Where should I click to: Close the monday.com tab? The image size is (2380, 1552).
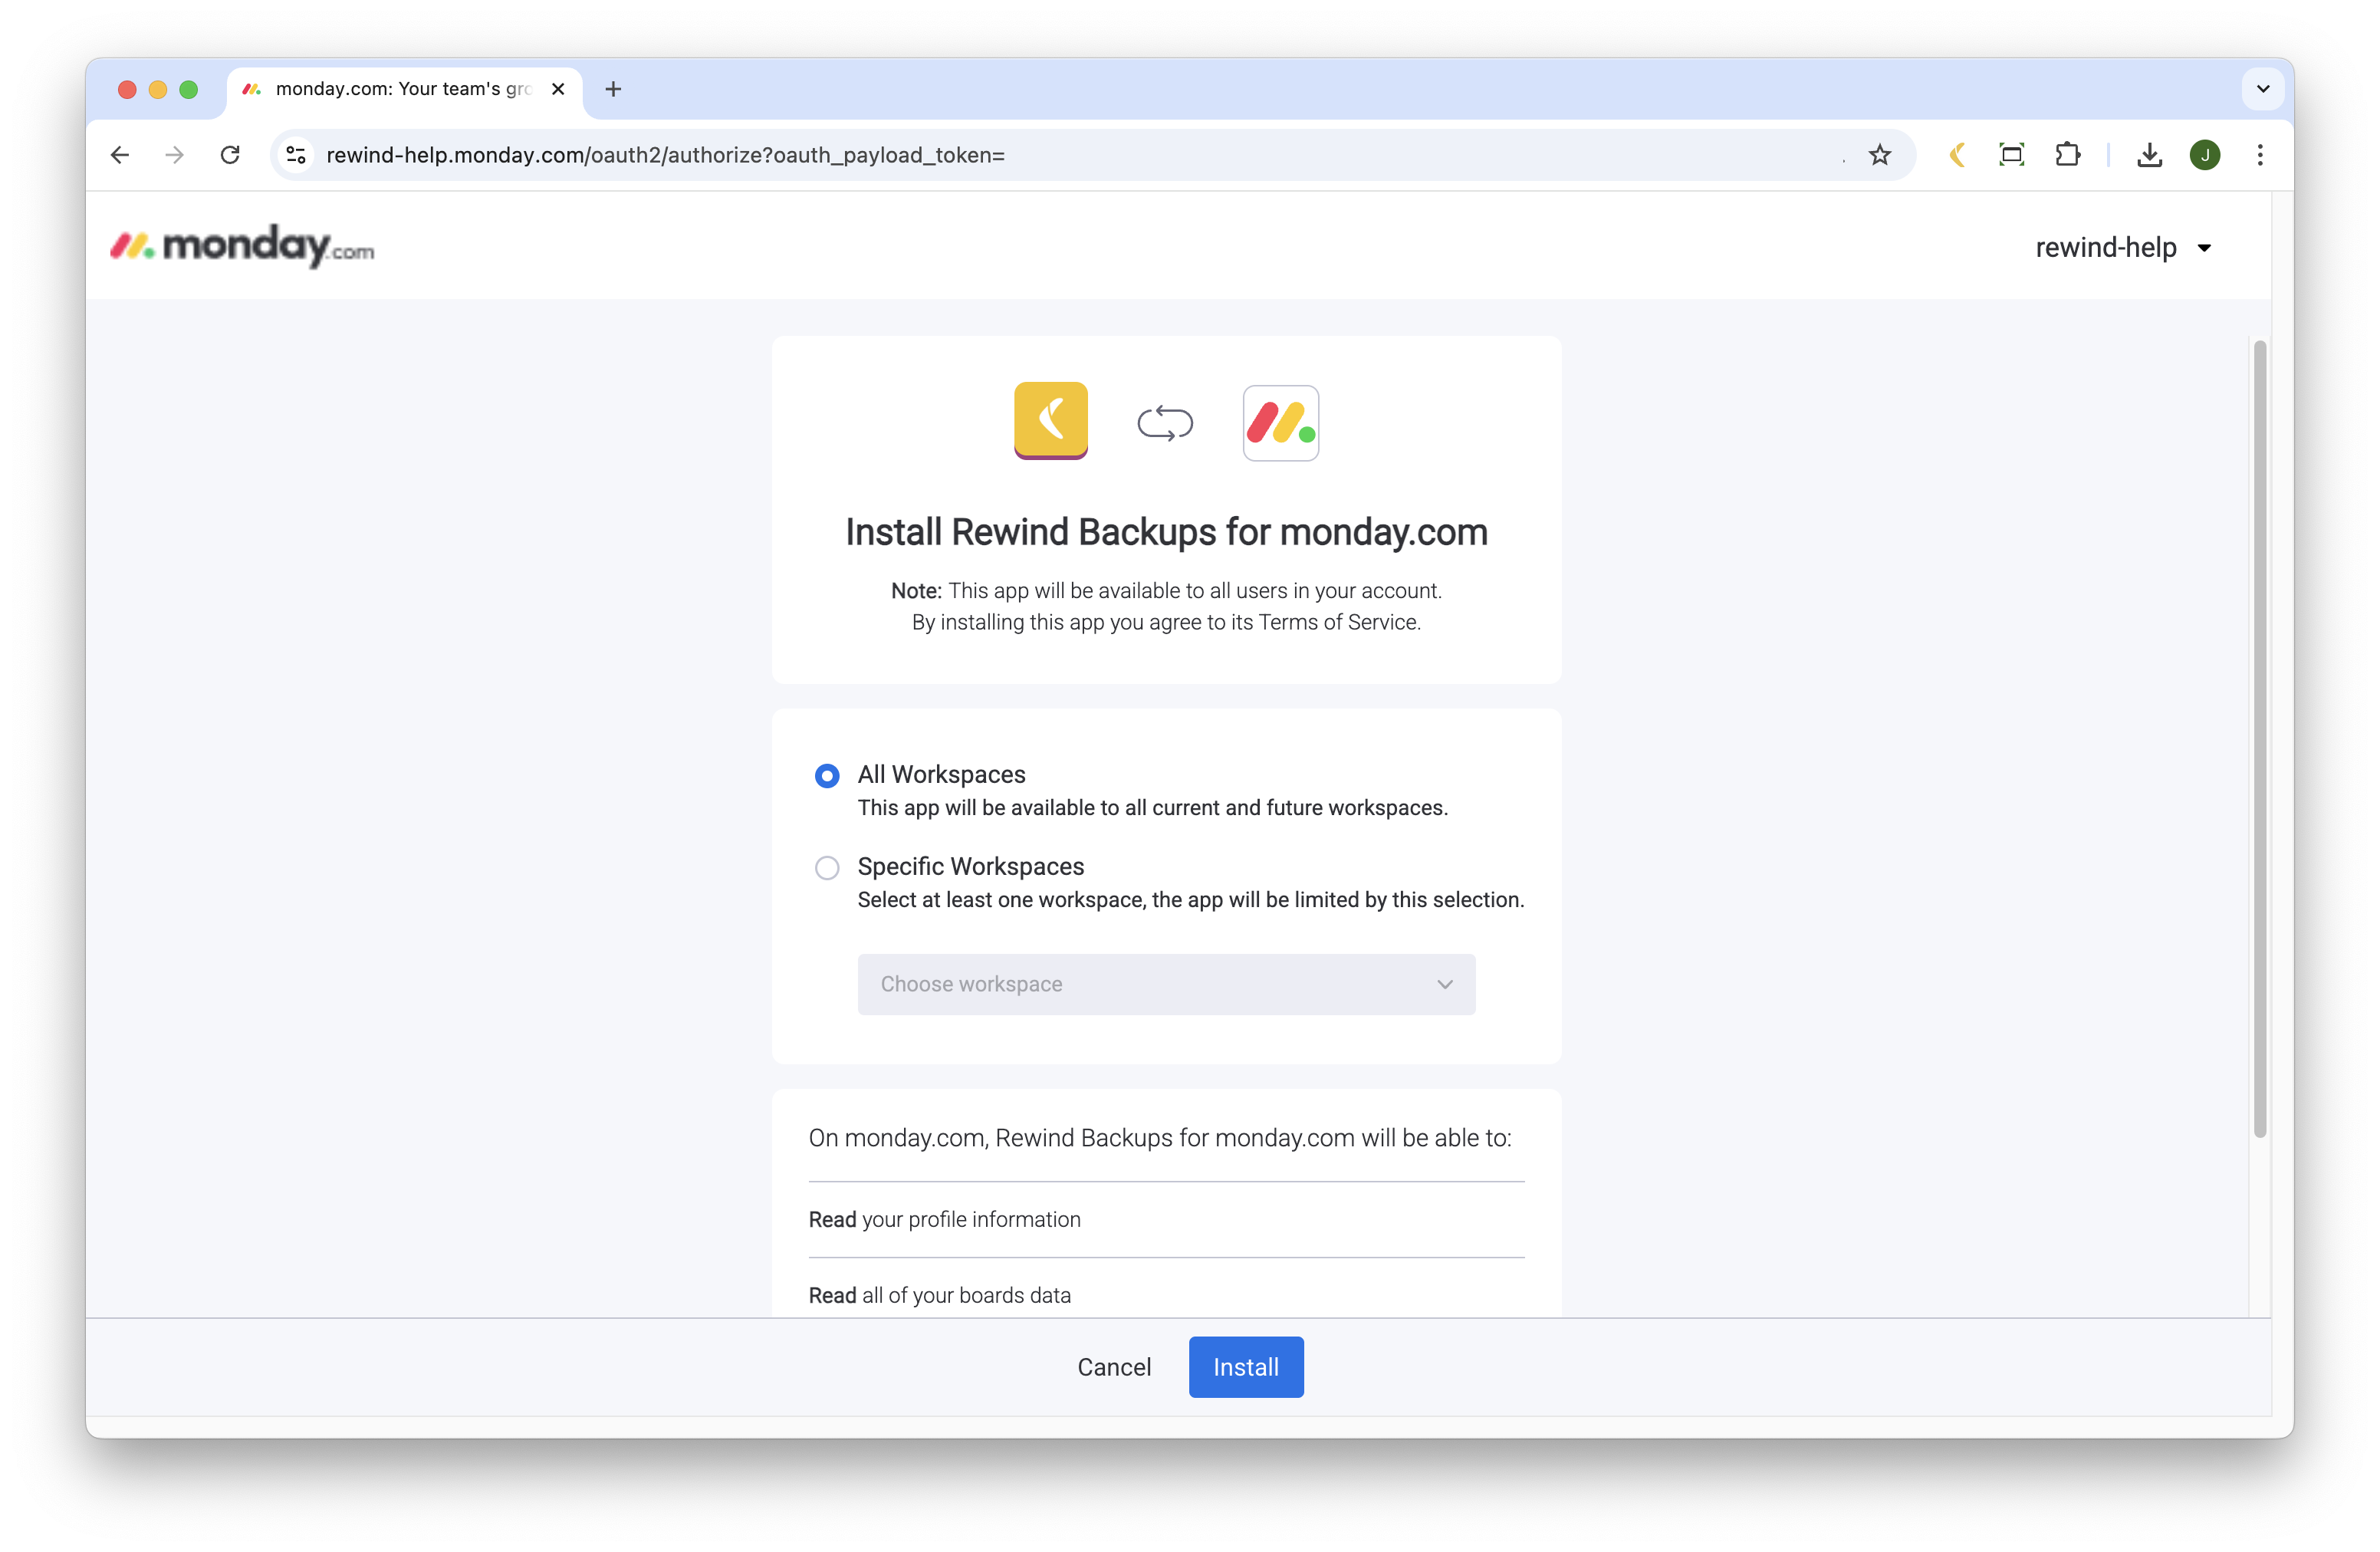tap(558, 89)
